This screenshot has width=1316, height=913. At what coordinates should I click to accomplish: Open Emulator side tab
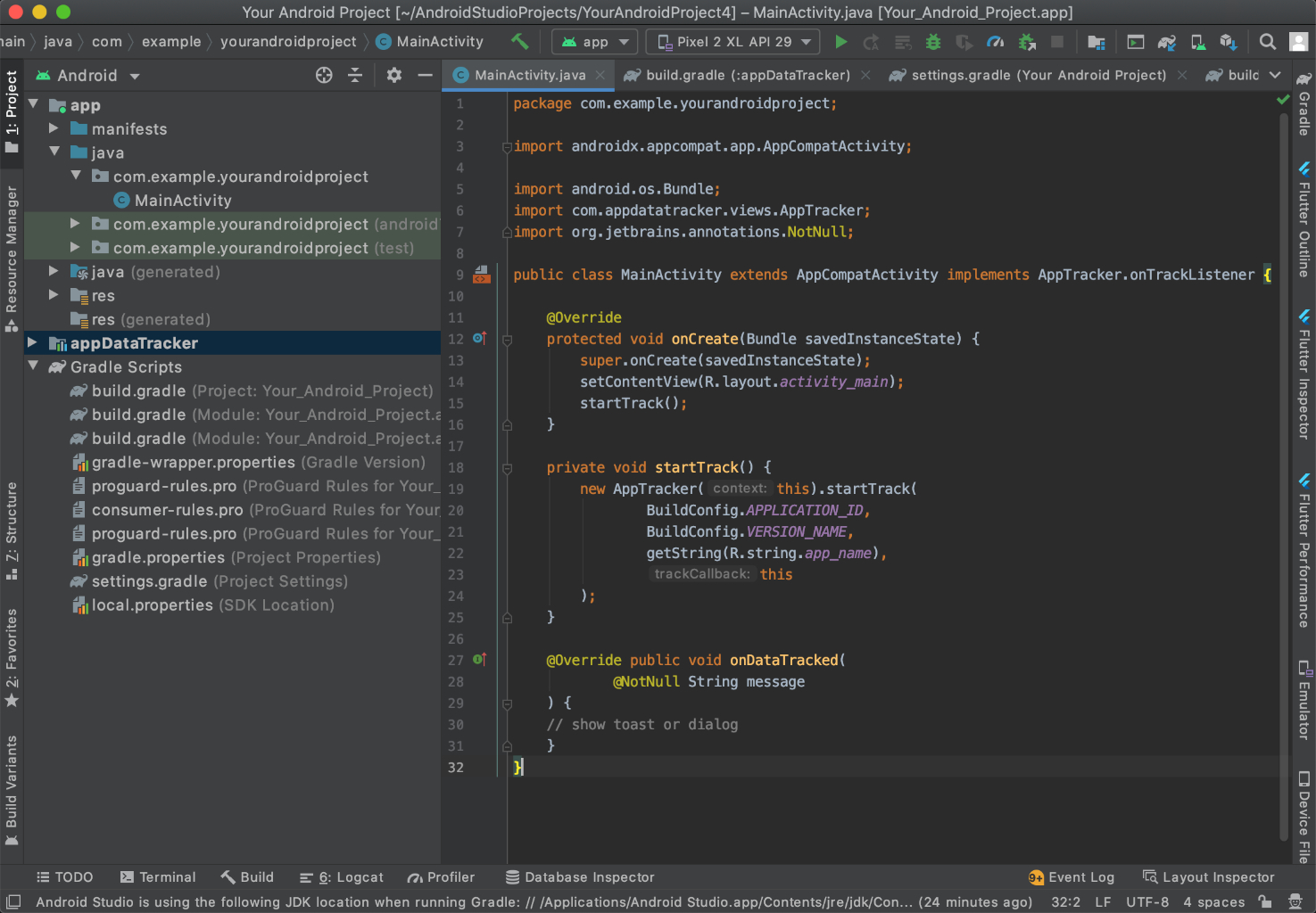pyautogui.click(x=1304, y=700)
